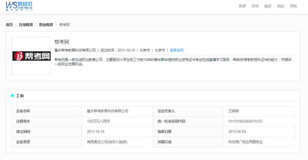
Task: Select the 成立时间：2011-10-19 header text
Action: click(x=117, y=50)
